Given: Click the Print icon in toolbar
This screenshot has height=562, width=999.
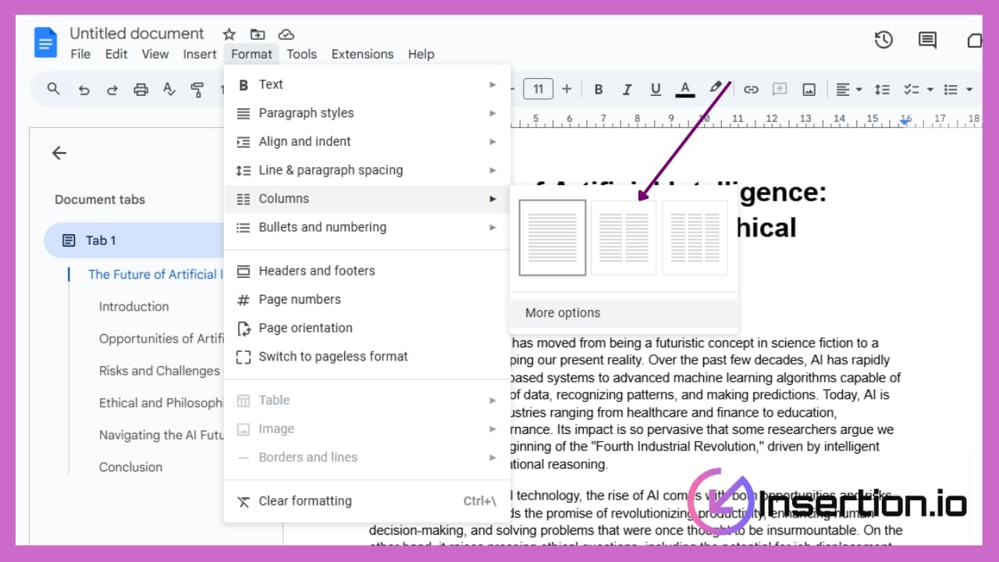Looking at the screenshot, I should (140, 89).
